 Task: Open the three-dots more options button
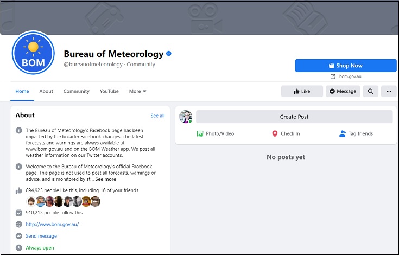(x=388, y=91)
